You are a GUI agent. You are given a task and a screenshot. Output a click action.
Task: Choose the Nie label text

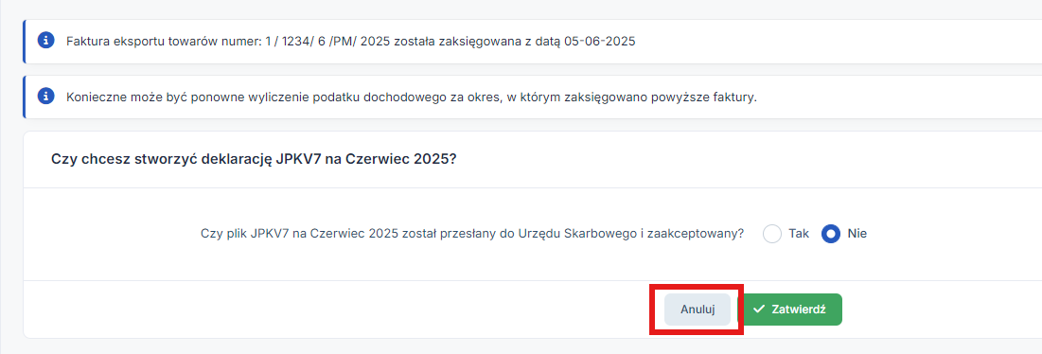(857, 234)
